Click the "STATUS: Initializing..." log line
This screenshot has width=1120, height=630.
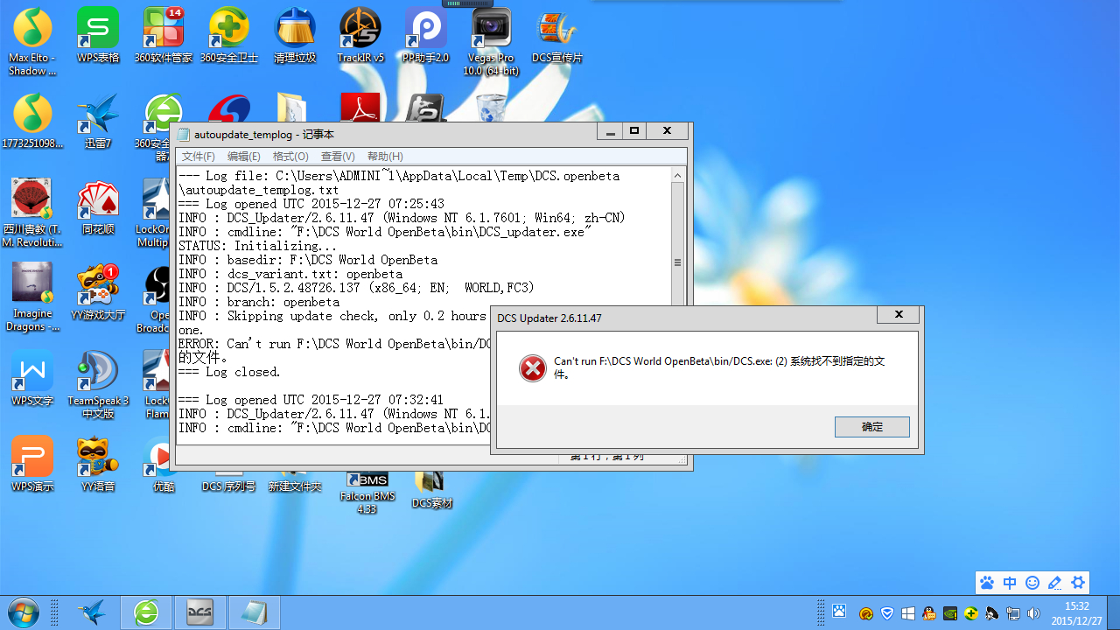(257, 246)
